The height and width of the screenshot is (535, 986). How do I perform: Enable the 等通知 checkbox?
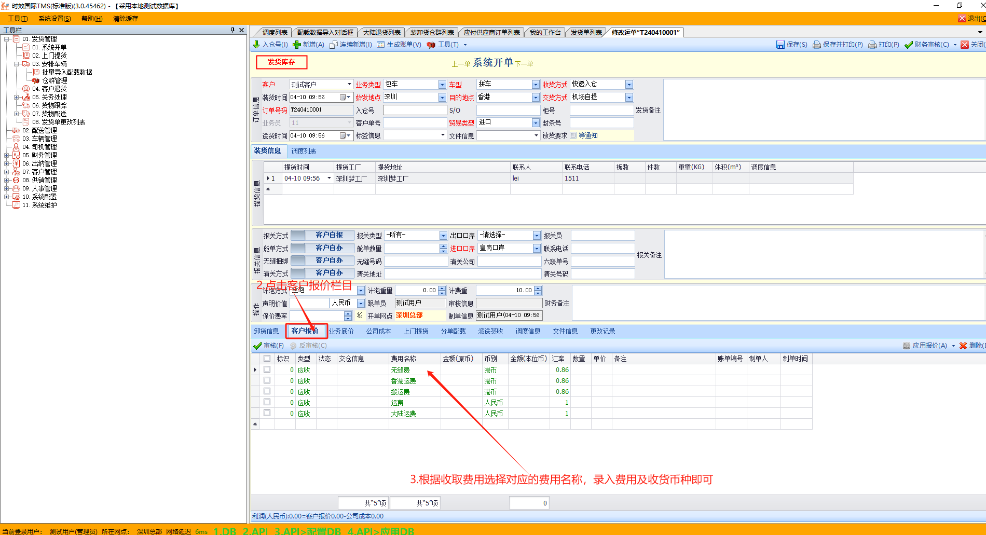coord(573,135)
